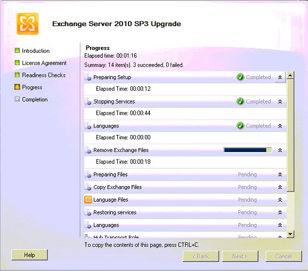The height and width of the screenshot is (271, 308).
Task: Click the Stopping Services row label
Action: pos(114,101)
